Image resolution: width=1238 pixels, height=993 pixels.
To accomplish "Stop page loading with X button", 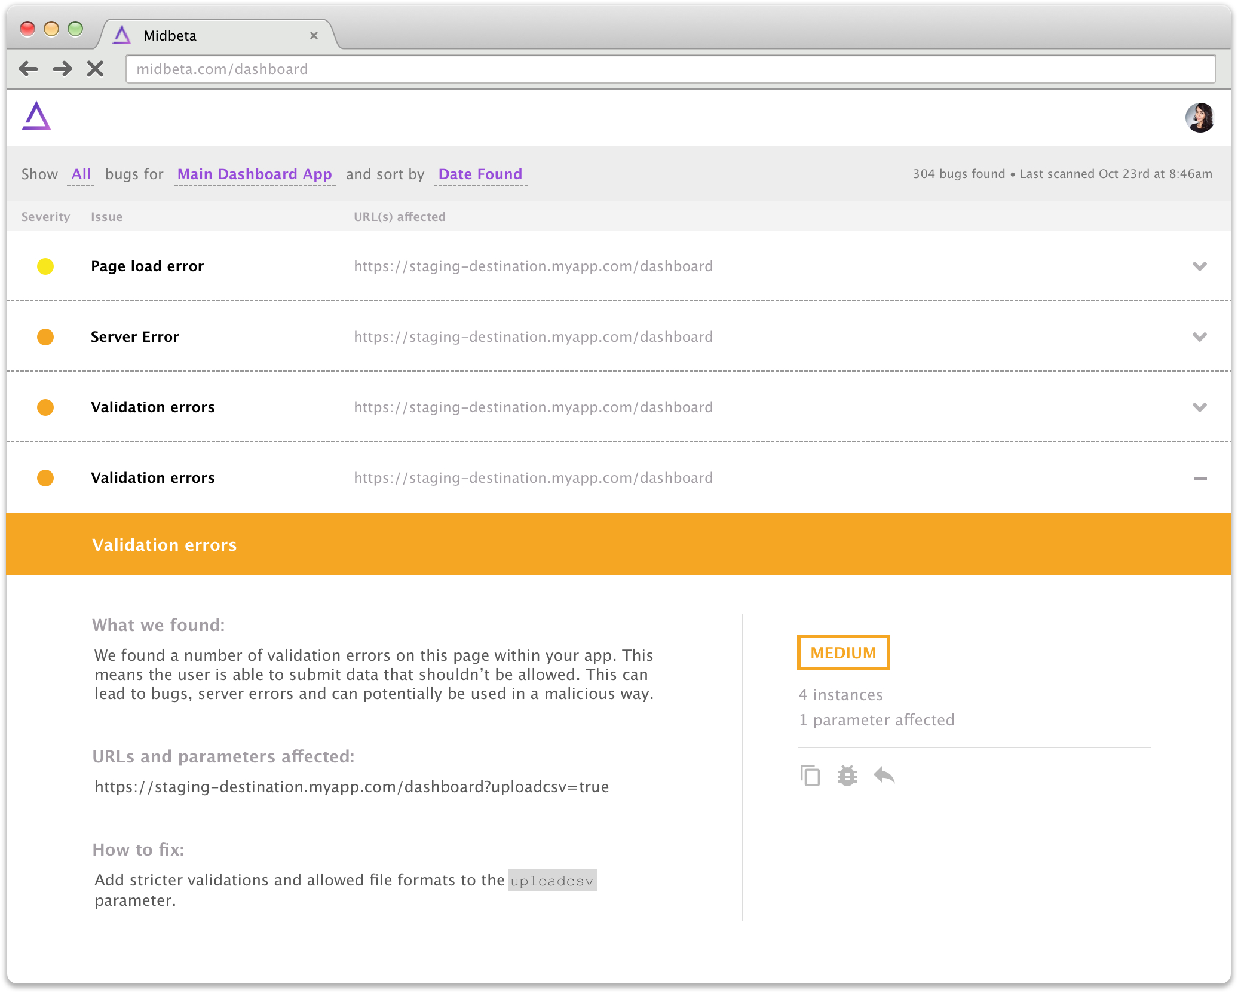I will point(95,69).
